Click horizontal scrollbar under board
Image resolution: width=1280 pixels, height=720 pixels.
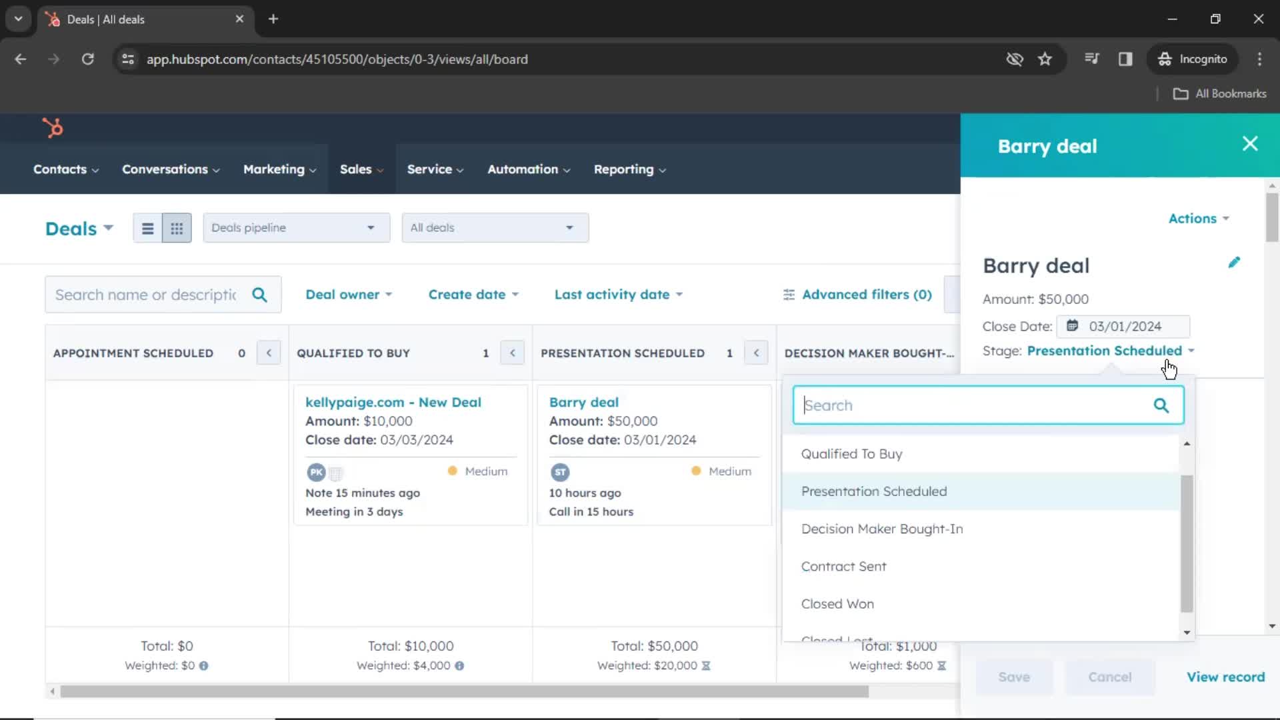tap(465, 692)
